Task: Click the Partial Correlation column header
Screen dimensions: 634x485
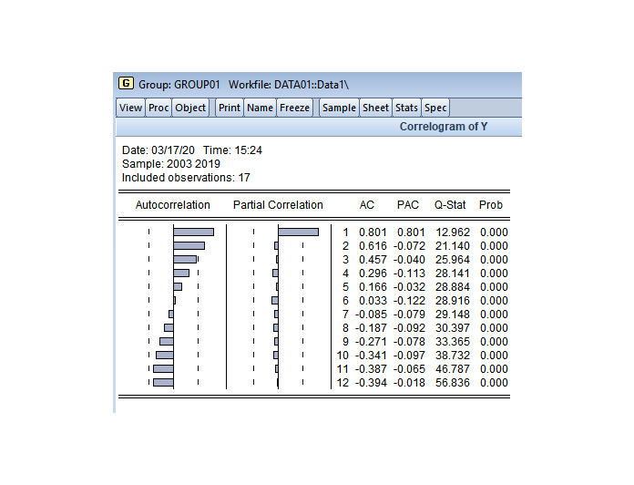Action: tap(278, 205)
